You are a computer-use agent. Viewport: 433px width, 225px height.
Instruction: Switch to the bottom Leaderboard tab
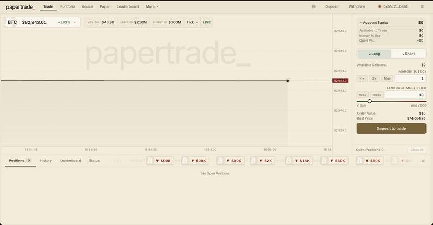(x=70, y=161)
